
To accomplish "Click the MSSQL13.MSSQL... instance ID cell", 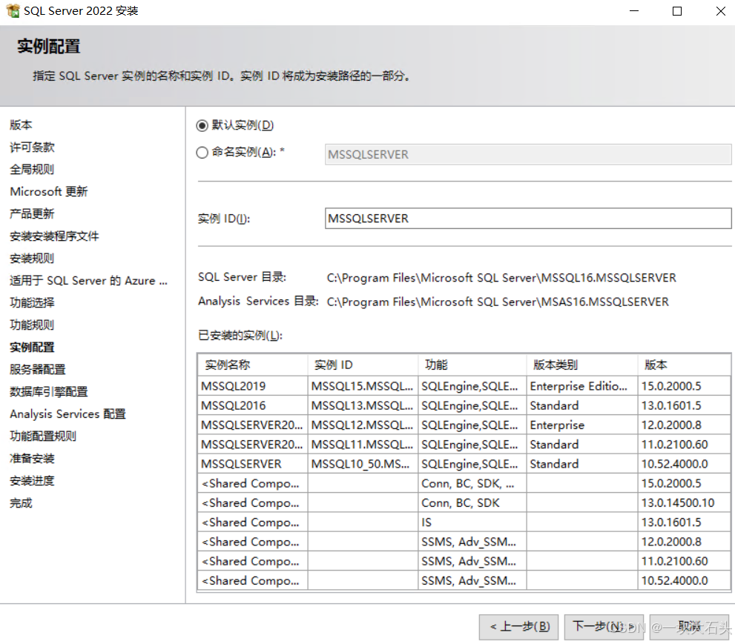I will click(x=363, y=405).
